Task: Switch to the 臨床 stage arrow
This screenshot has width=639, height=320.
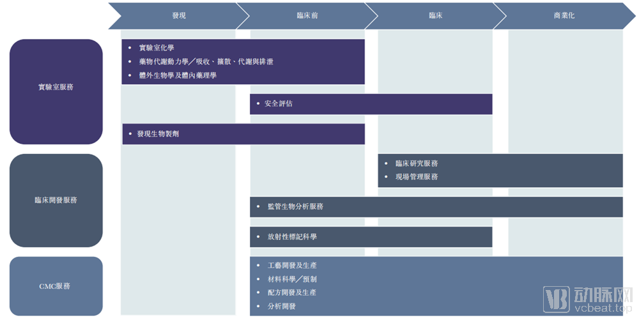Action: 435,15
